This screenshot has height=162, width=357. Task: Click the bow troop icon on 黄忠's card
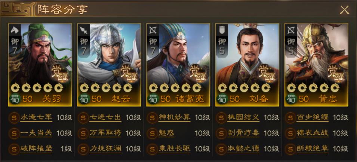(x=291, y=30)
